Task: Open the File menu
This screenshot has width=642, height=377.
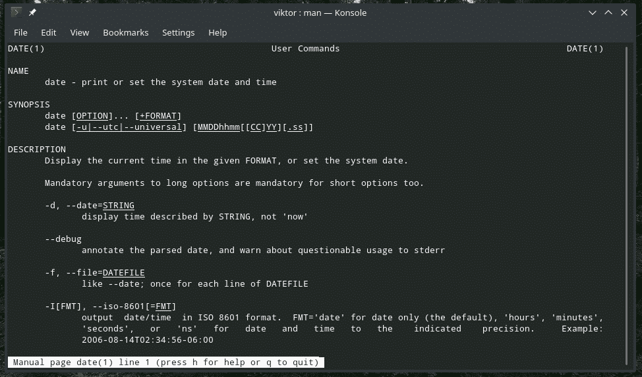Action: click(x=20, y=32)
